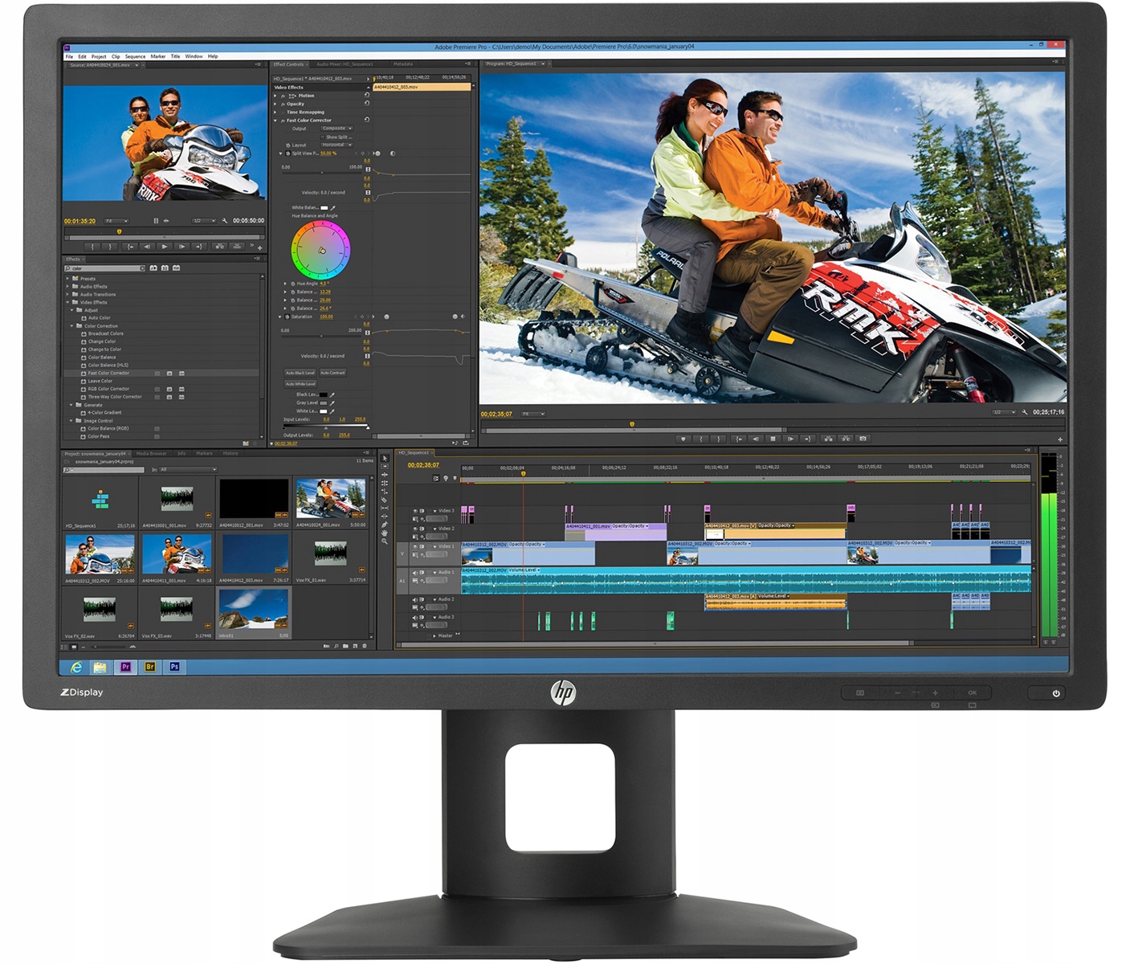Click the Auto Black Level button
The height and width of the screenshot is (964, 1130).
(x=300, y=373)
